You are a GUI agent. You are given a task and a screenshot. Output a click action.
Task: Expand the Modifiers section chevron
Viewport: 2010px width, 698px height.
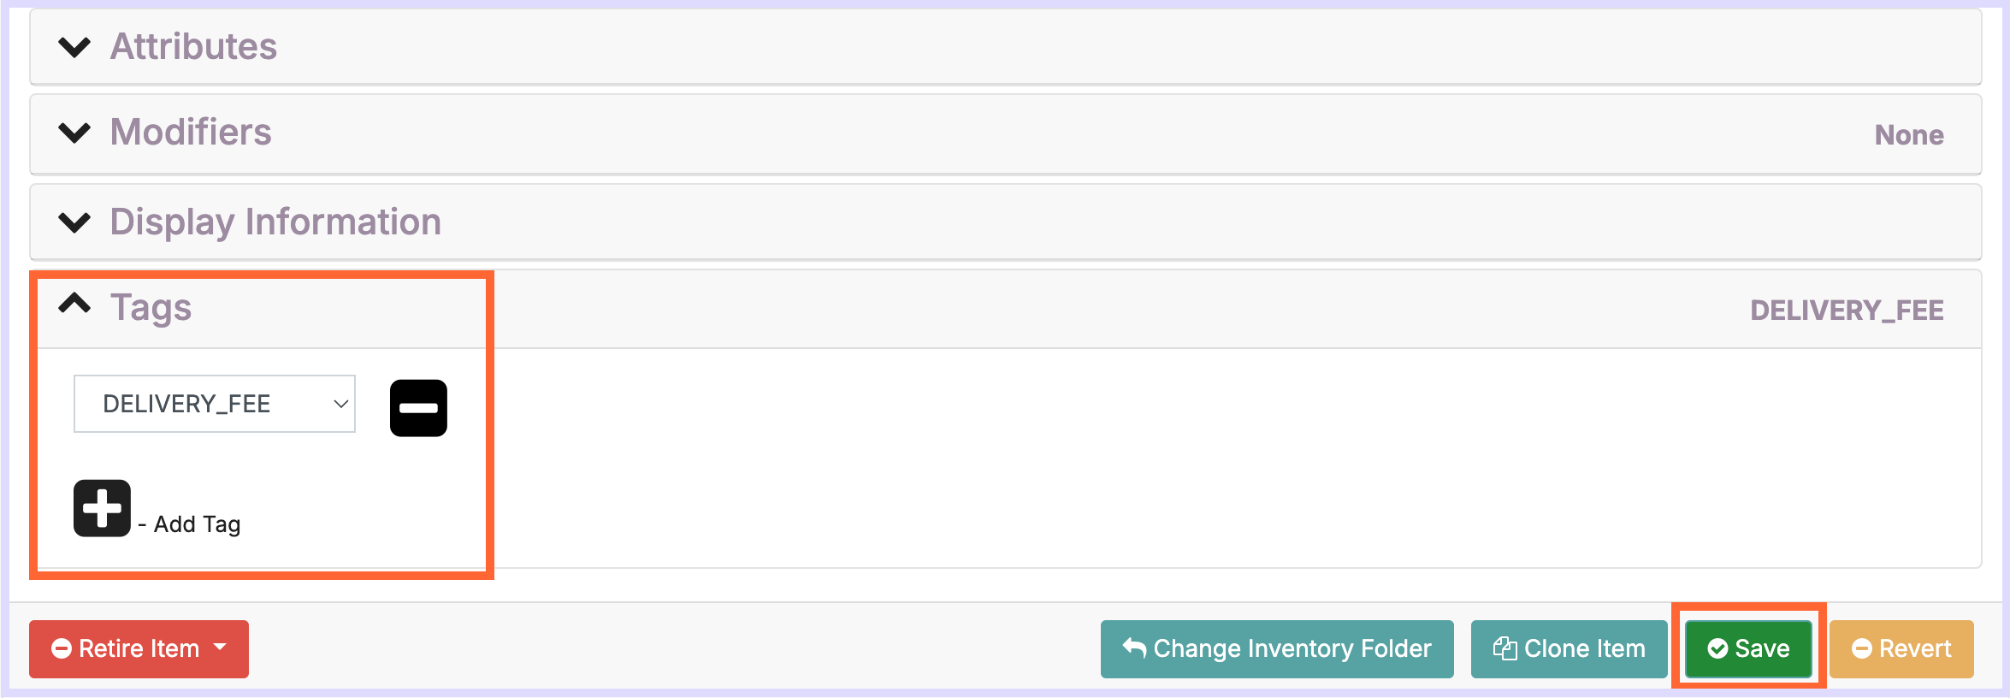pyautogui.click(x=74, y=133)
